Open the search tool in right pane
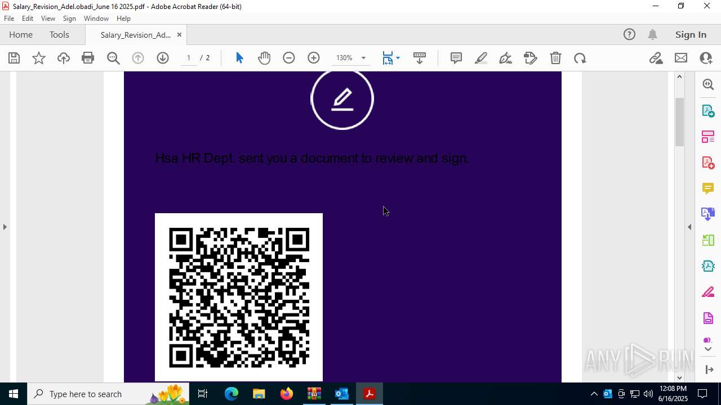 point(708,84)
